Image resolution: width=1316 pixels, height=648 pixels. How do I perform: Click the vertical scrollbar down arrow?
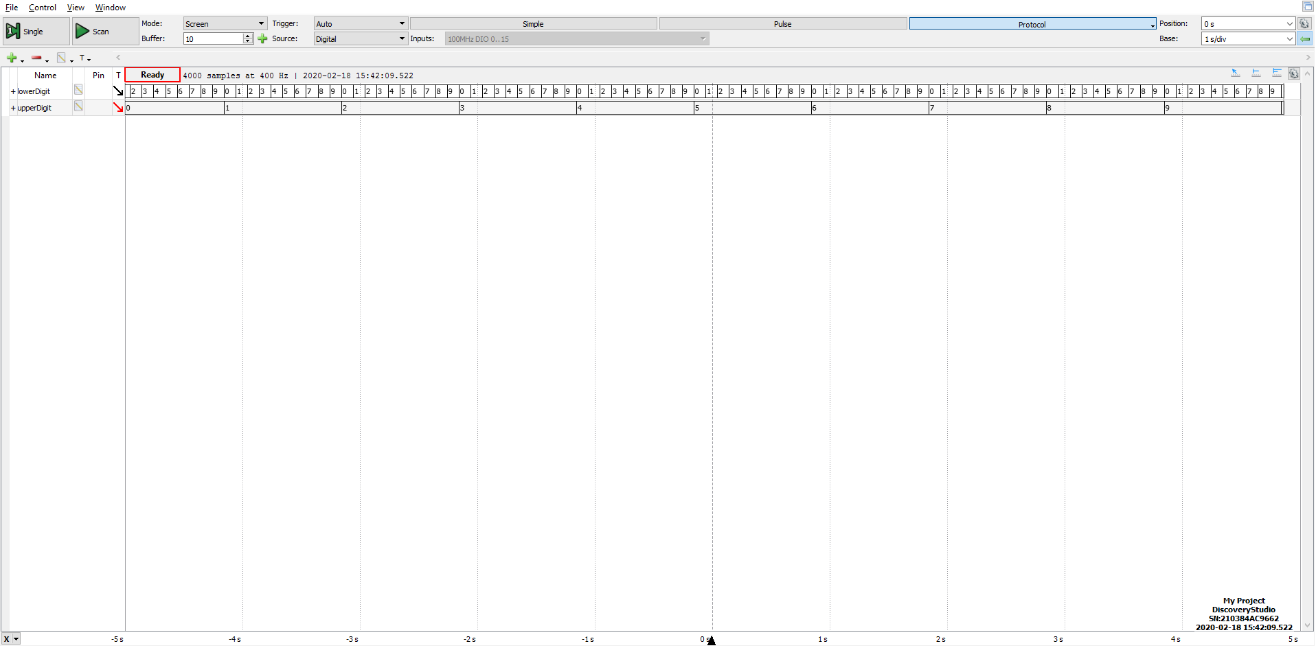[x=1308, y=625]
